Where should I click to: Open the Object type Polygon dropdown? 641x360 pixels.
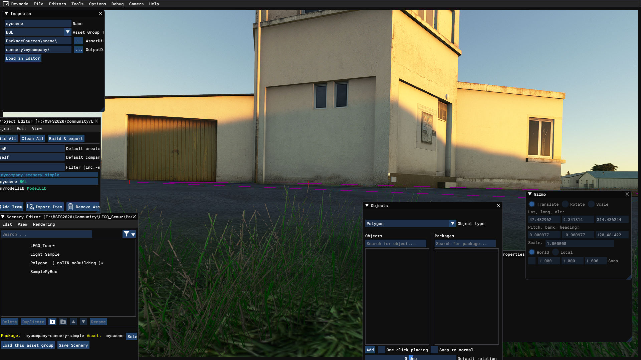point(452,224)
